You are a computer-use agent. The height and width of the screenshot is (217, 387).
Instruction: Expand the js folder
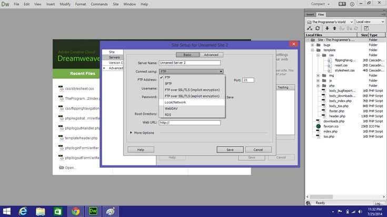[318, 80]
